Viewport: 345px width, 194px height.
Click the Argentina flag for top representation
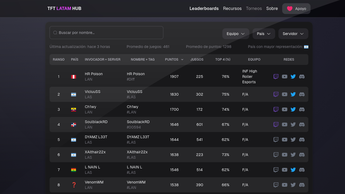(306, 47)
